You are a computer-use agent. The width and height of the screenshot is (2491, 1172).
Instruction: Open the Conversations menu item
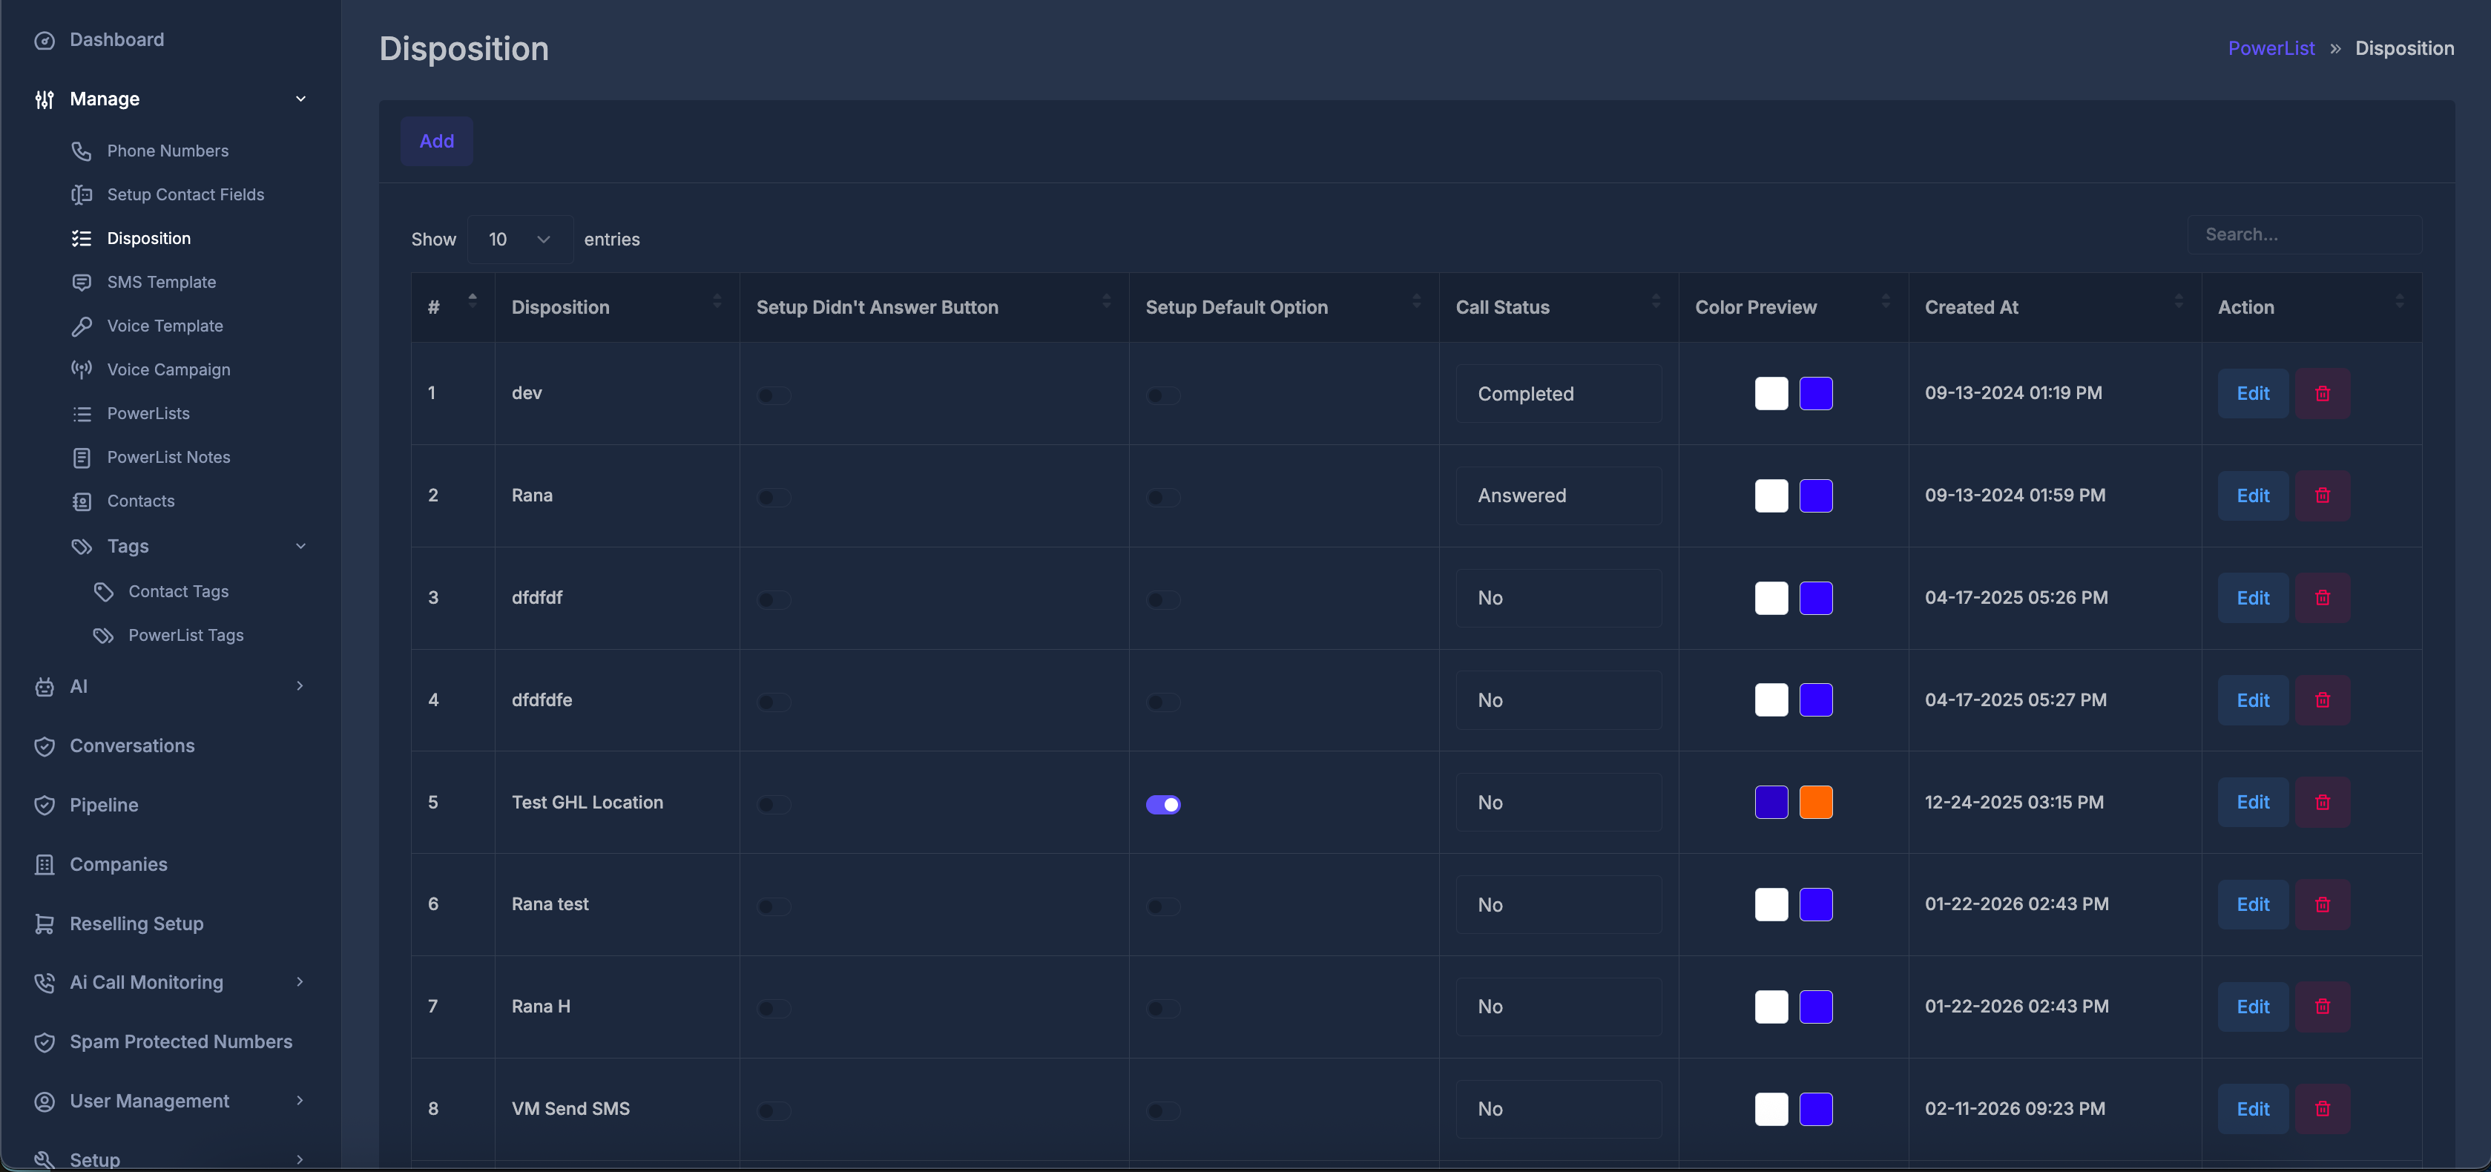(133, 745)
